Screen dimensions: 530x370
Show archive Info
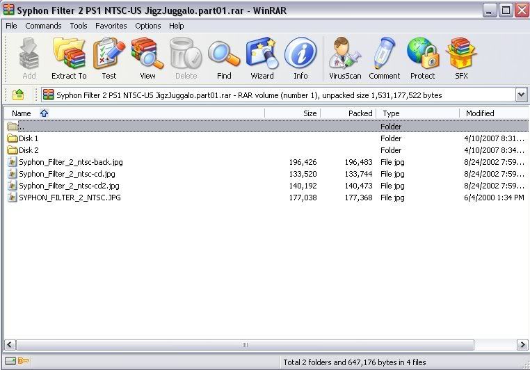(300, 54)
